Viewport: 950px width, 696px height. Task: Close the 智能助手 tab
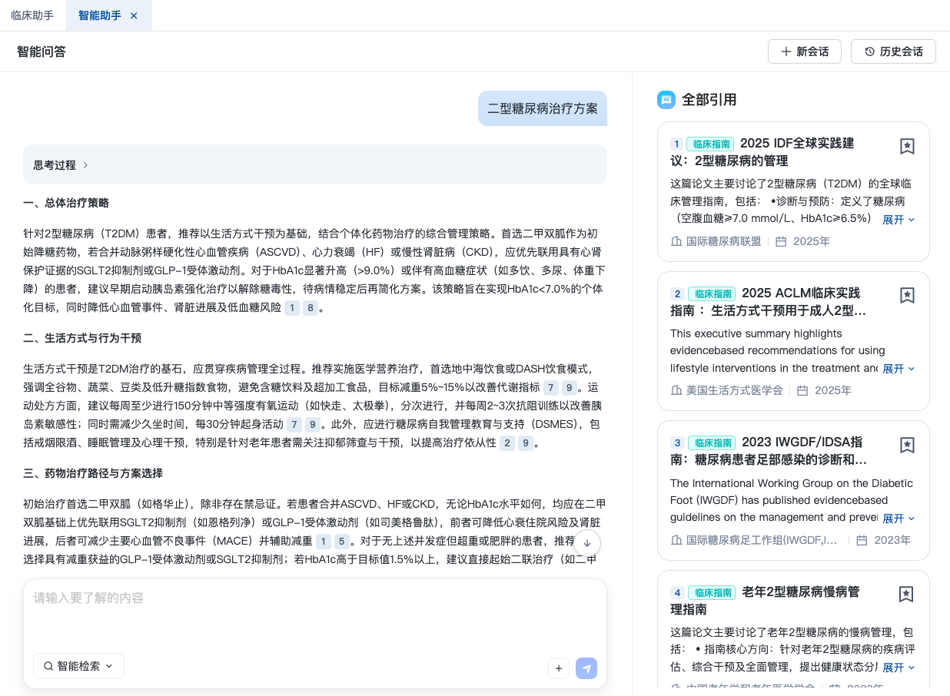click(x=134, y=15)
